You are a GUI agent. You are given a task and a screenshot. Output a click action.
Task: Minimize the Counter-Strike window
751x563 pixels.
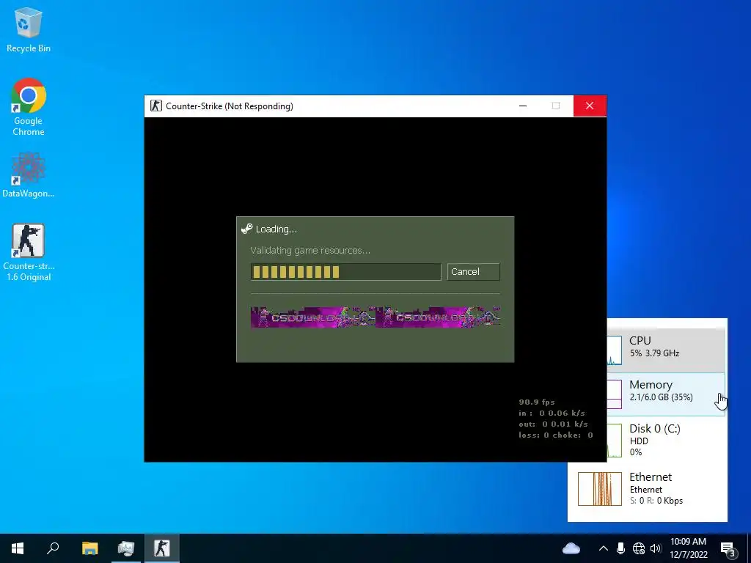523,106
